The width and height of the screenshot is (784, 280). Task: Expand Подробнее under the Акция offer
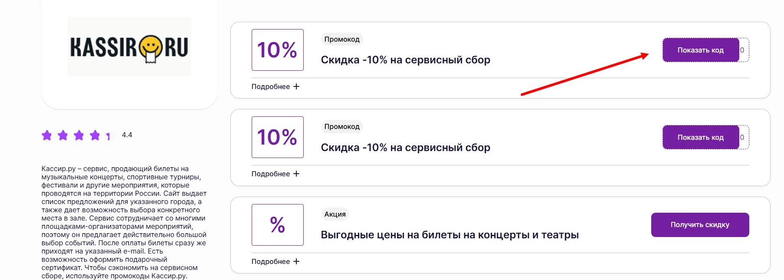(x=274, y=261)
